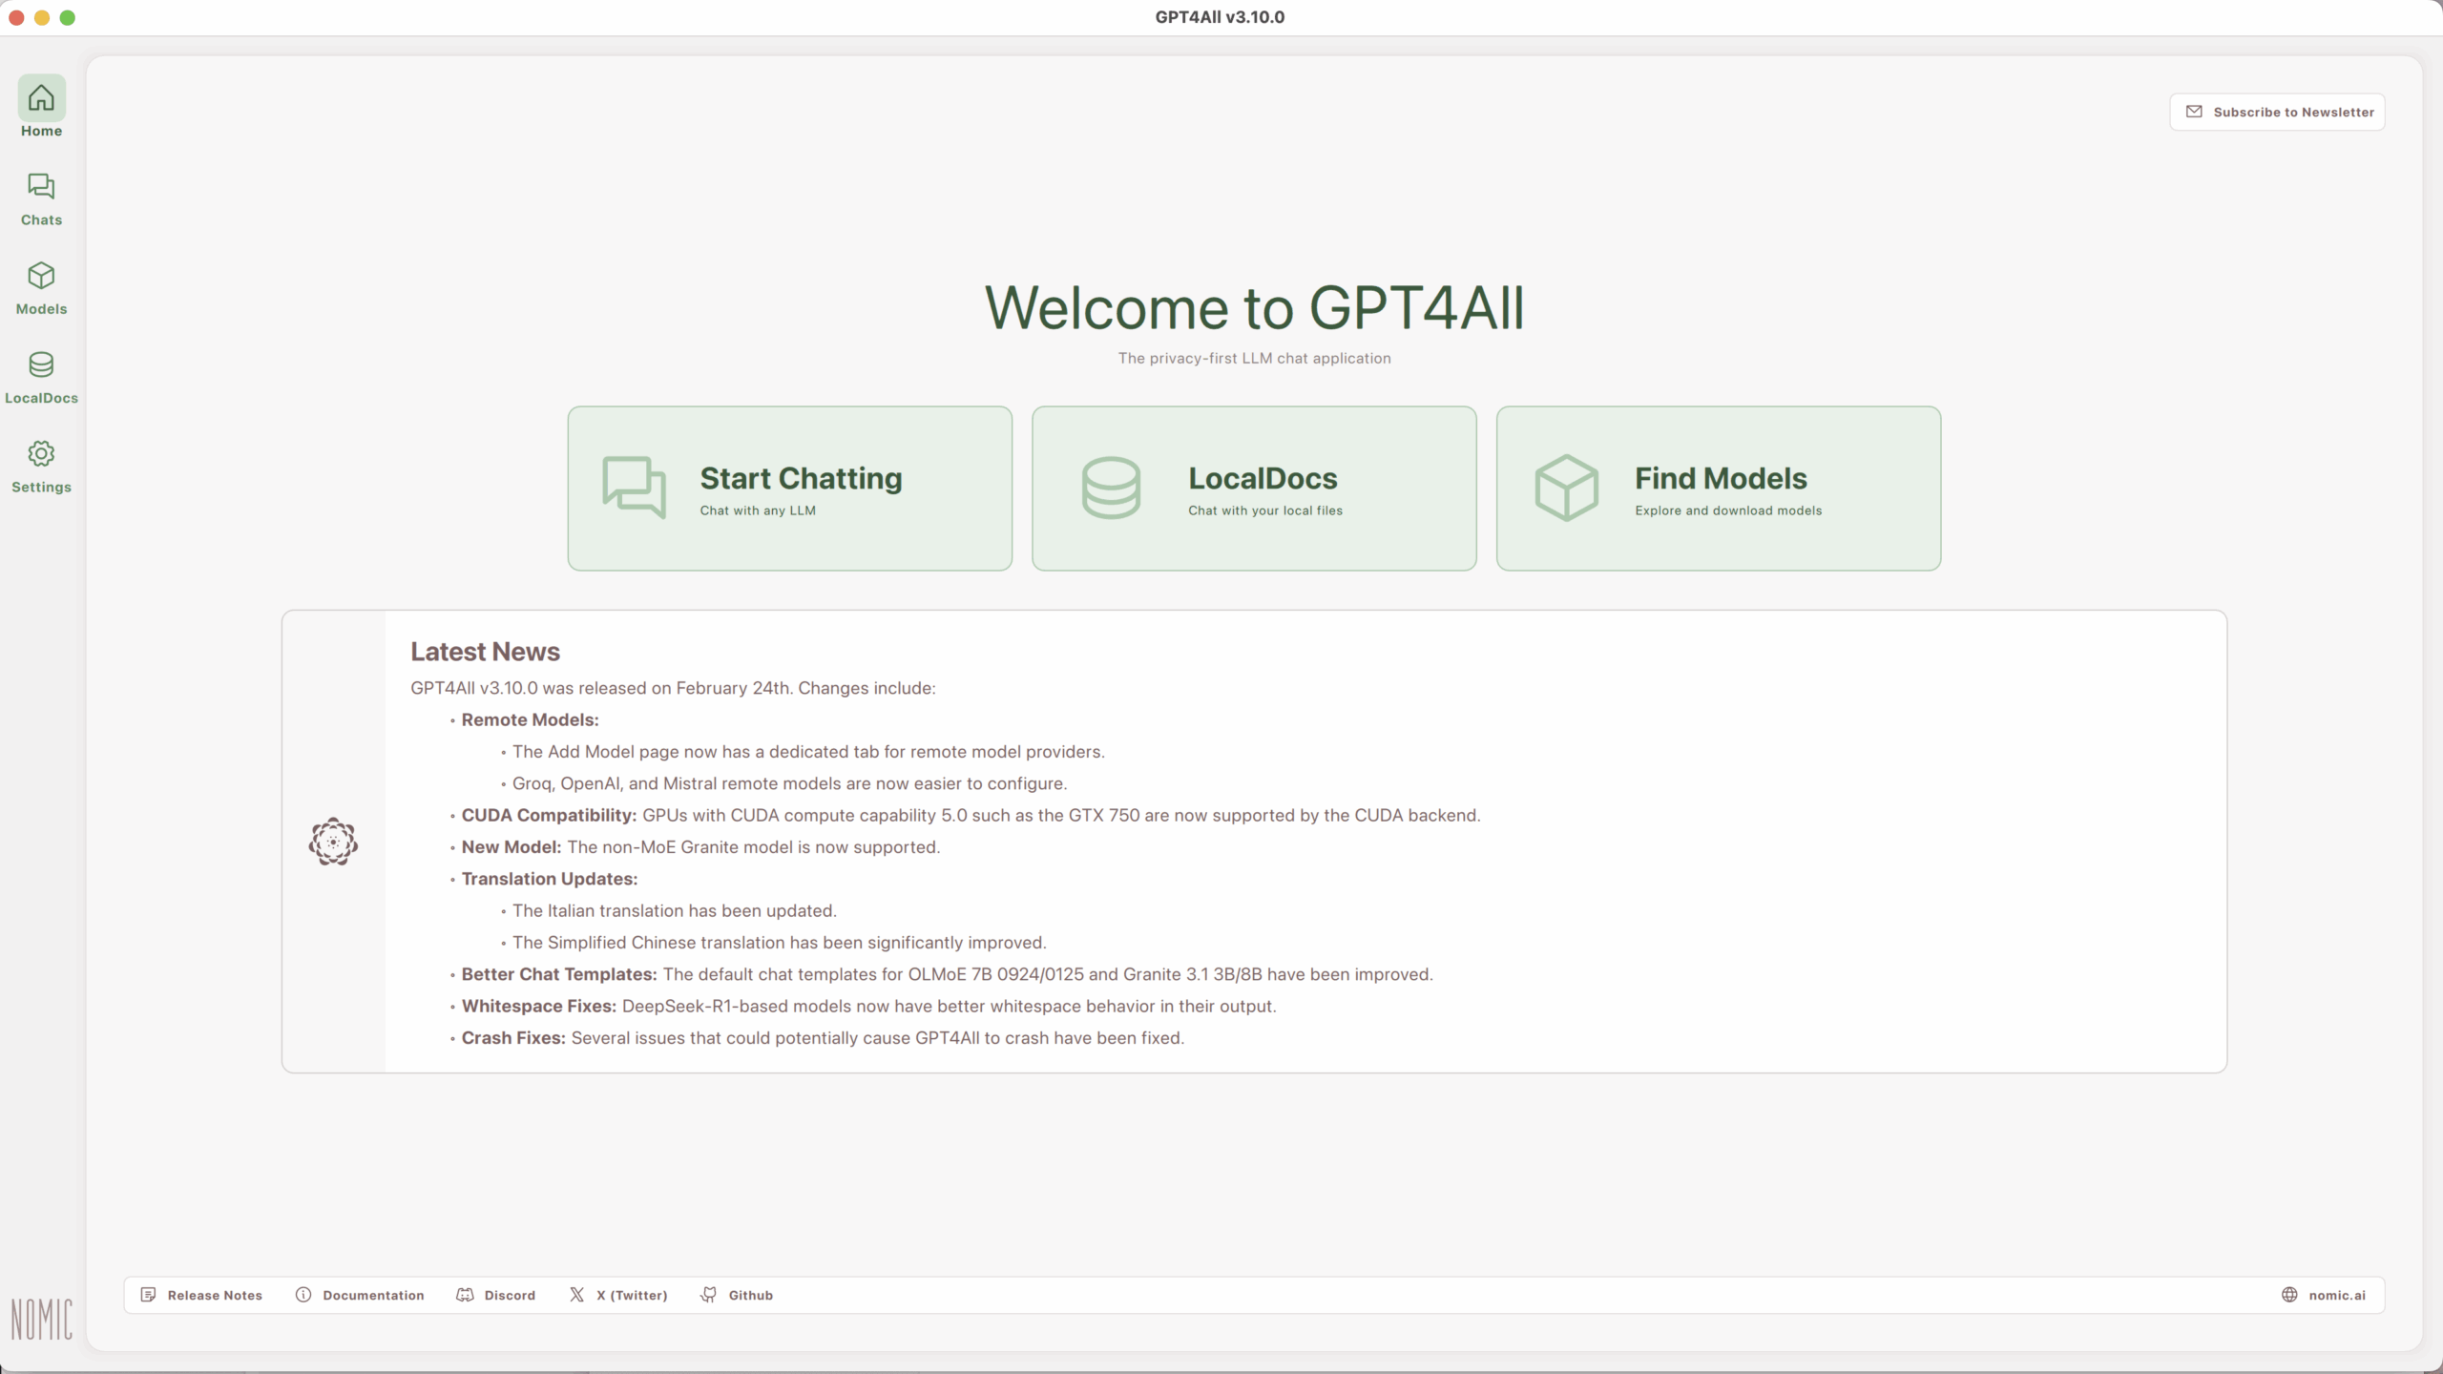Click 'Explore and download models' subtitle

[x=1728, y=510]
